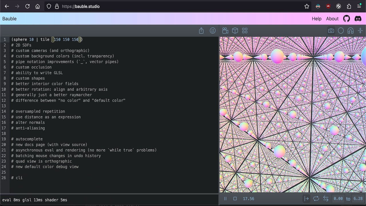Click the camera snapshot icon in the render toolbar

coord(331,31)
